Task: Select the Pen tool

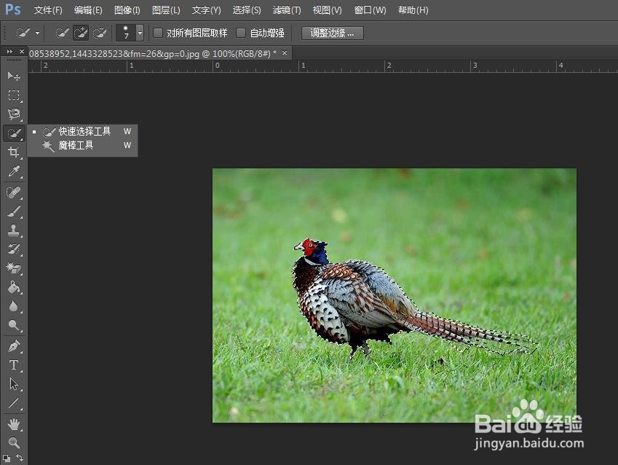Action: click(14, 345)
